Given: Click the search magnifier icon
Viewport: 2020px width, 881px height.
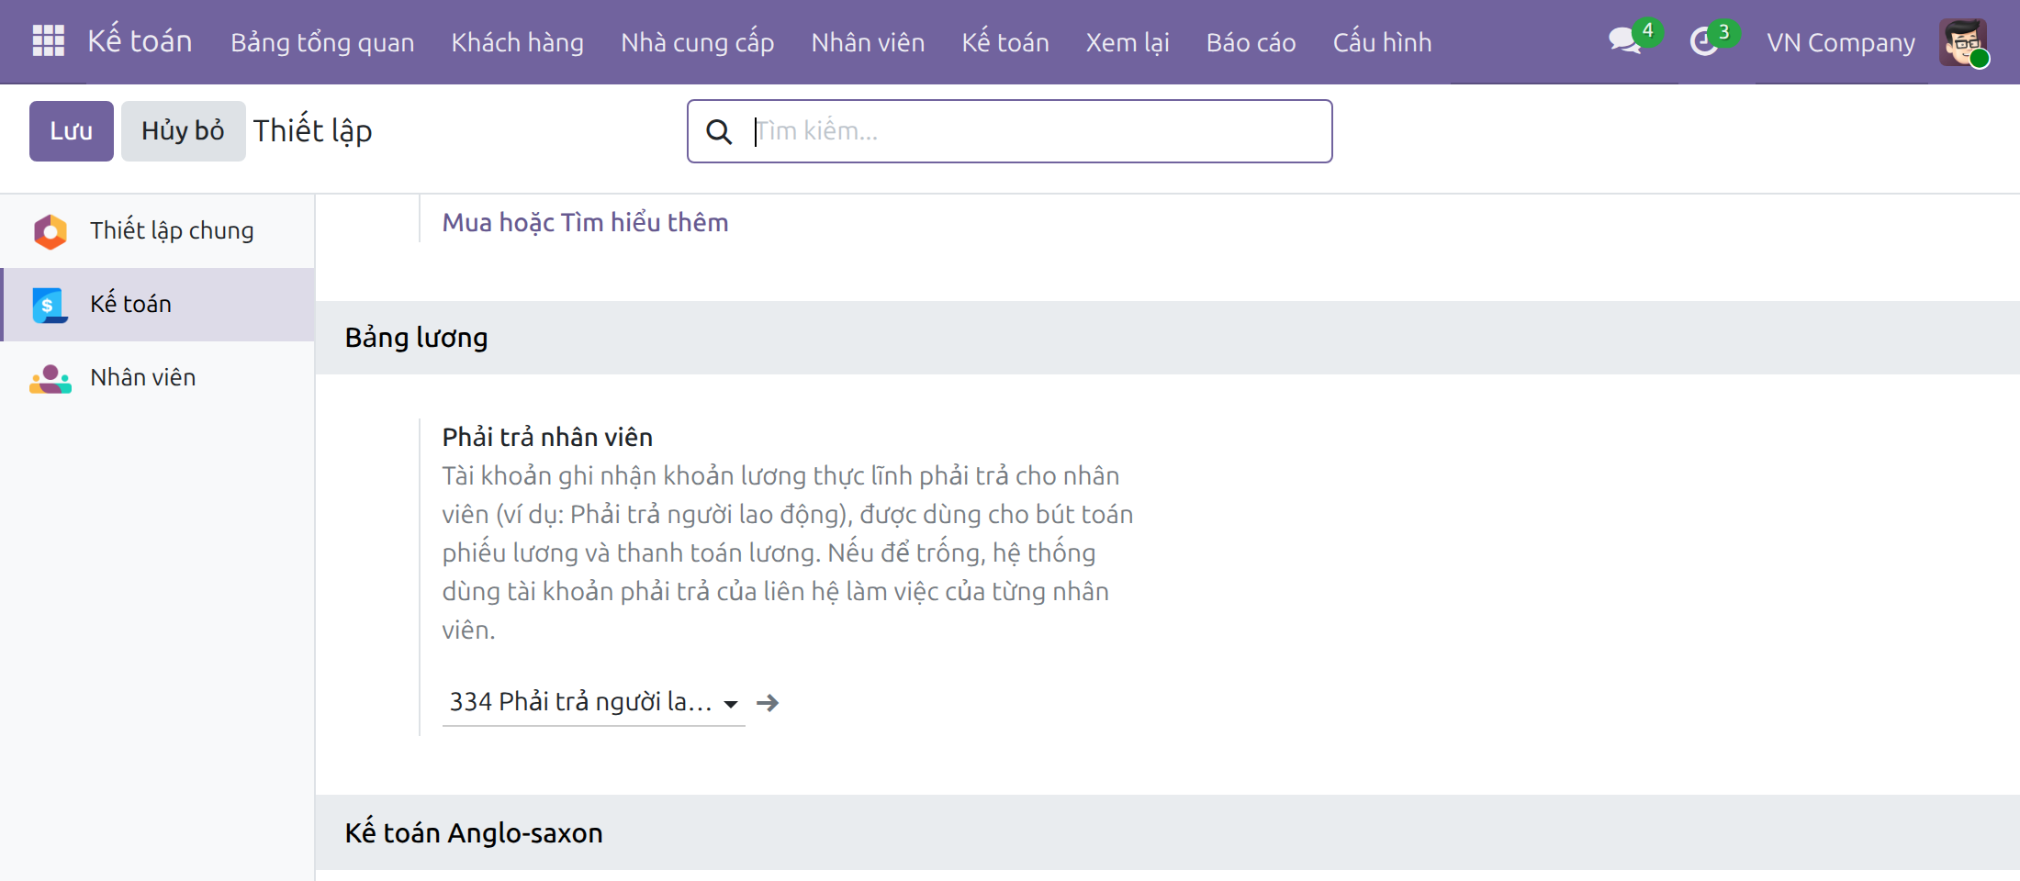Looking at the screenshot, I should click(x=719, y=131).
